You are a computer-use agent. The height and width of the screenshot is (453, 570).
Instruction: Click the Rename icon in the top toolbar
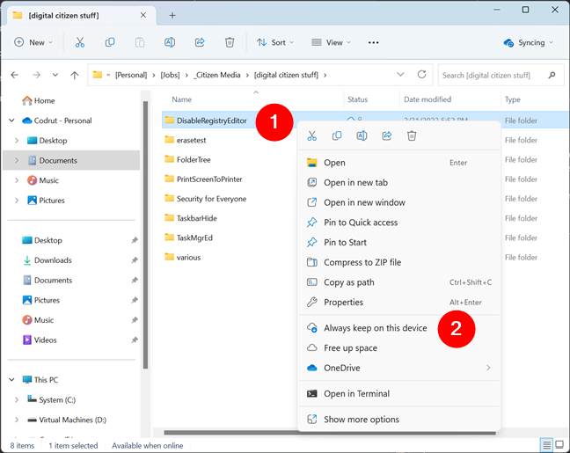170,42
